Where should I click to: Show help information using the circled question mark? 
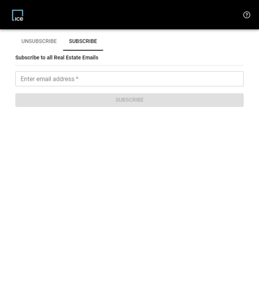coord(247,15)
